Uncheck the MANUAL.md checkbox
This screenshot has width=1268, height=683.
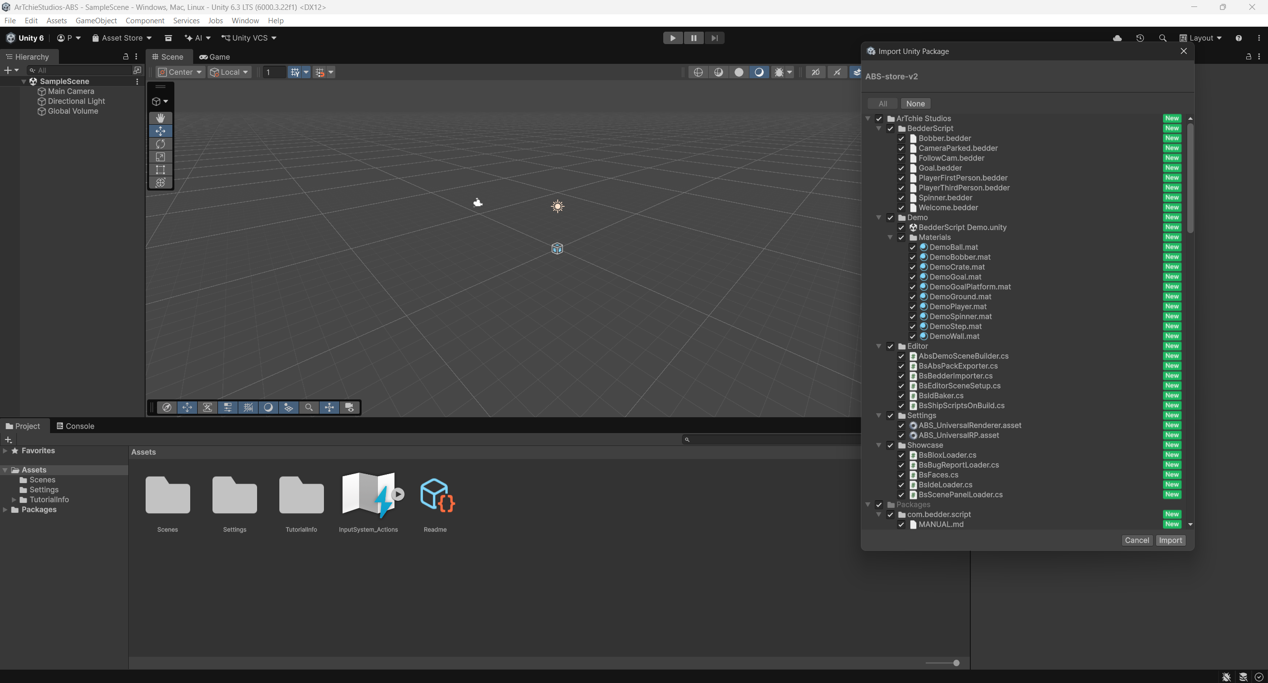901,525
